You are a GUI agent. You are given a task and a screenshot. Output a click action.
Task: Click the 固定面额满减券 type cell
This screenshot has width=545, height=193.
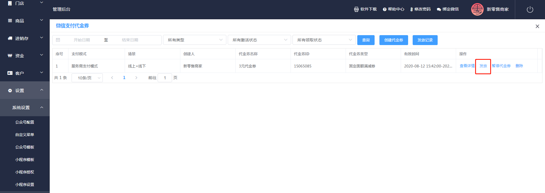[x=362, y=66]
